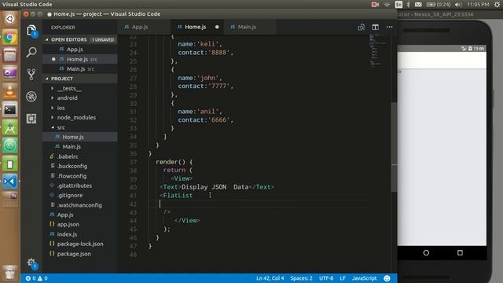Open App.js in the project root
This screenshot has width=503, height=283.
(80, 215)
